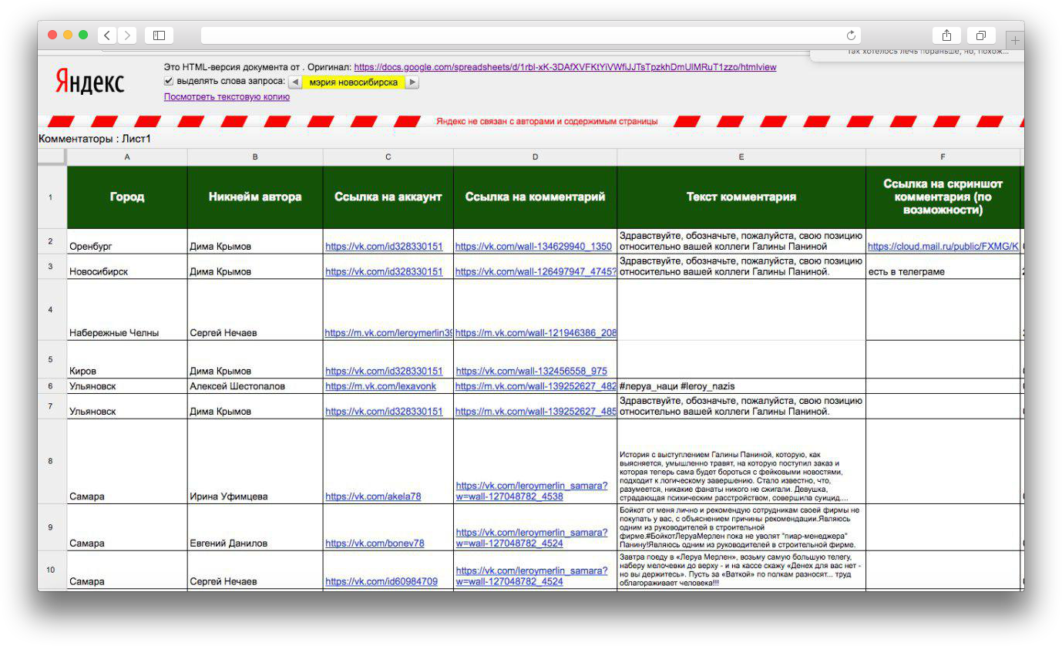This screenshot has height=646, width=1062.
Task: Open the m.vk.com/leroymerlin39 account link
Action: point(389,333)
